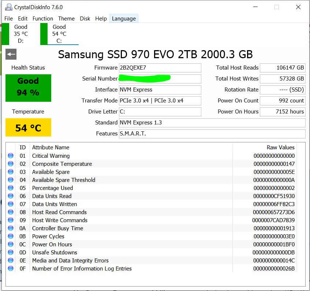Select the Firmware text field
The width and height of the screenshot is (310, 291).
point(160,68)
